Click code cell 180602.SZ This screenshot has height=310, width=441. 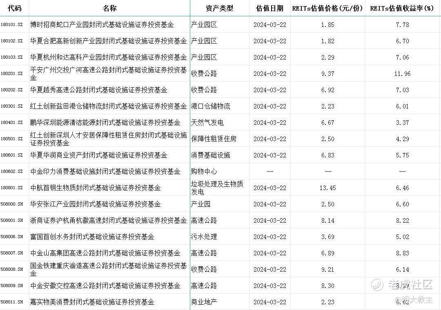tap(11, 171)
